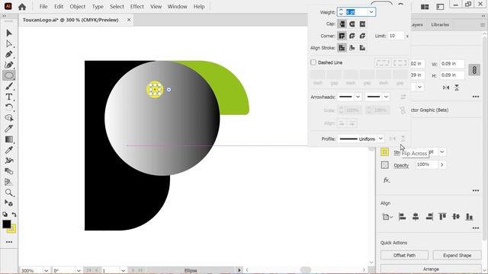Open Edit Toolbar three dots
Viewport: 488px width, 274px height.
click(x=9, y=242)
